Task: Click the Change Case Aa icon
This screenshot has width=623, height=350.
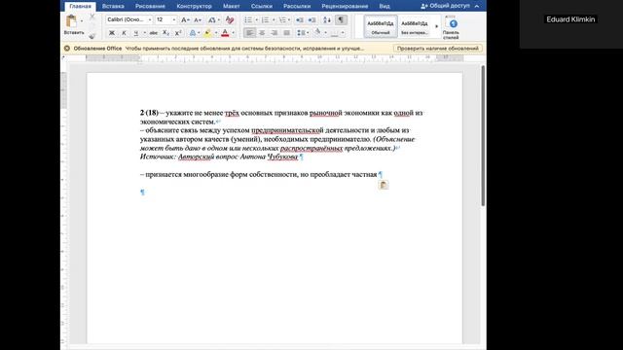Action: (x=212, y=19)
